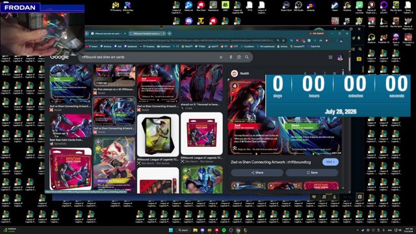Go to next image in preview panel

315,73
